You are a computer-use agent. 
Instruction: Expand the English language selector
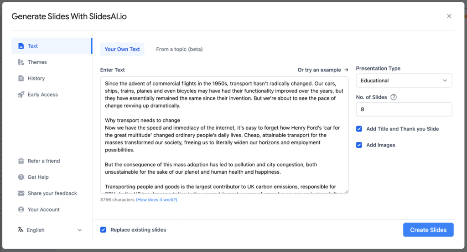point(50,230)
